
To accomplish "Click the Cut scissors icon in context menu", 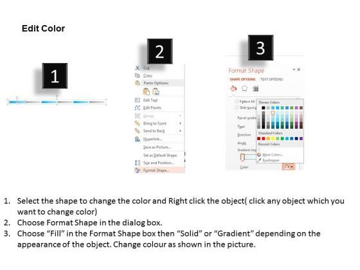I will pos(138,67).
